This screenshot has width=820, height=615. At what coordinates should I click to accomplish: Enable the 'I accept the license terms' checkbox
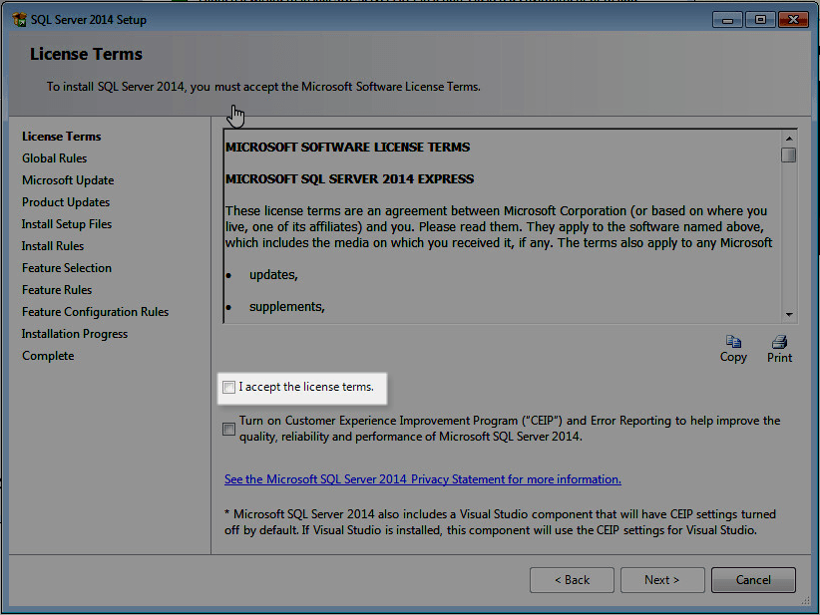click(x=228, y=388)
